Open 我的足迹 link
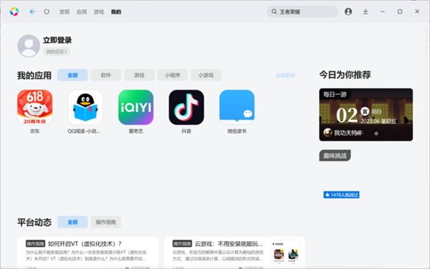The width and height of the screenshot is (430, 269). click(57, 52)
